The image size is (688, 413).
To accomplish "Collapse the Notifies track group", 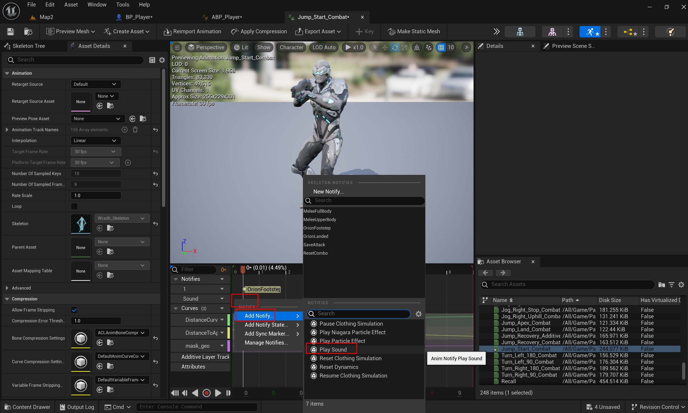I will click(176, 279).
